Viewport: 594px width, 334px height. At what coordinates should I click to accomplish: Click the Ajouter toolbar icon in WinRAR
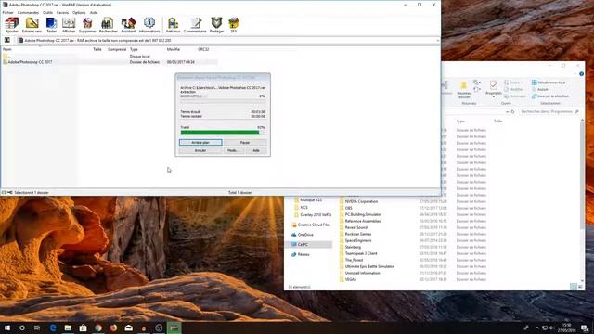tap(12, 25)
